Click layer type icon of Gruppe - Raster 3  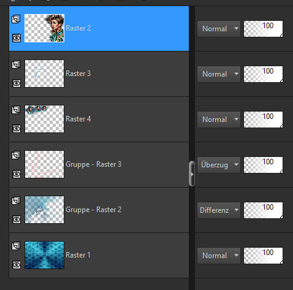click(16, 155)
